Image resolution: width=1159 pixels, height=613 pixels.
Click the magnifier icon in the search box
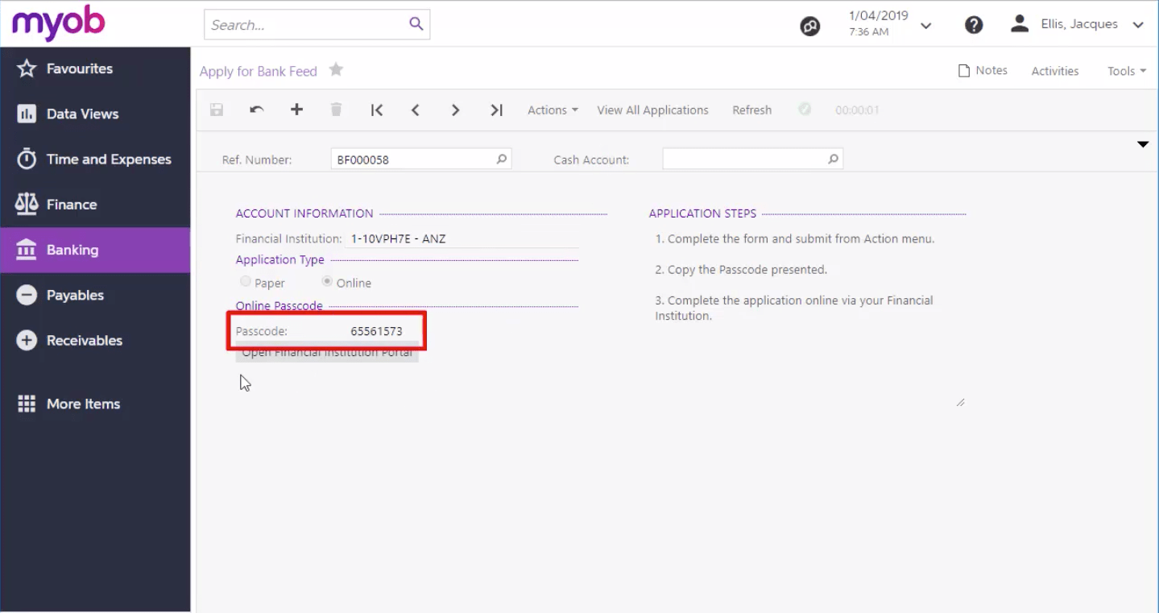416,24
